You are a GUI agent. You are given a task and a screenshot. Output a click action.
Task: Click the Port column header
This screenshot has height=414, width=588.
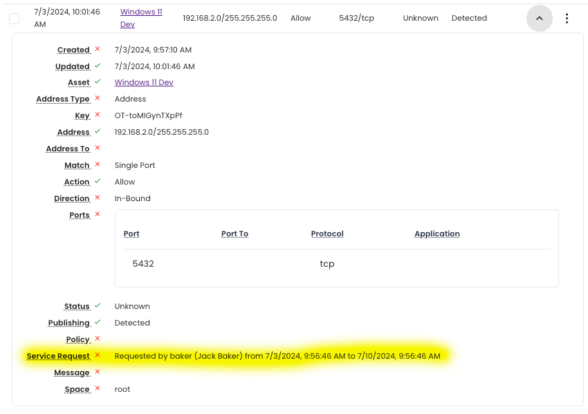click(131, 234)
